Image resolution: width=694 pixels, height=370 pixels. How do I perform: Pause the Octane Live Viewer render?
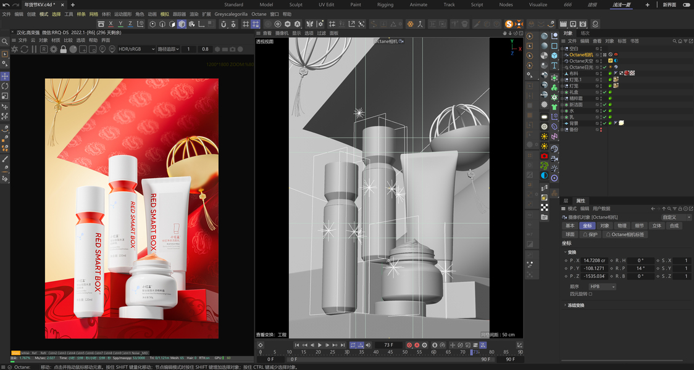click(34, 49)
